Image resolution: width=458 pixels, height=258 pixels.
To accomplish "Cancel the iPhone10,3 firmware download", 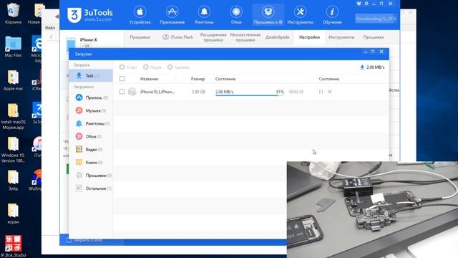I will pos(330,92).
